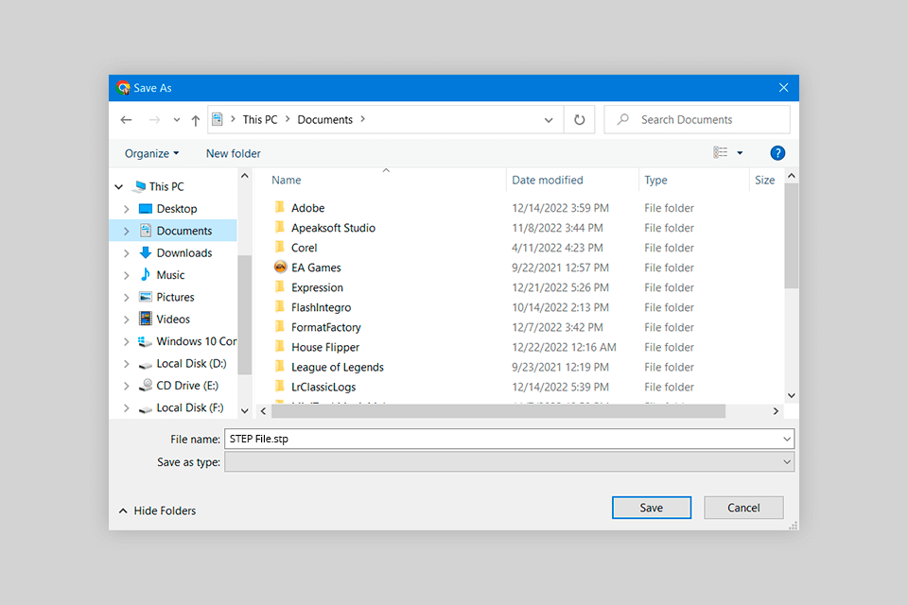
Task: Open recent locations dropdown chevron
Action: (177, 120)
